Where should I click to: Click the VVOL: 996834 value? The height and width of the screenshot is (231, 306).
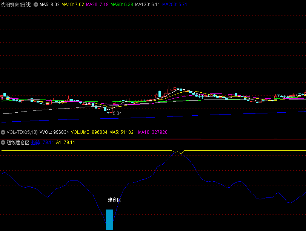coord(54,132)
